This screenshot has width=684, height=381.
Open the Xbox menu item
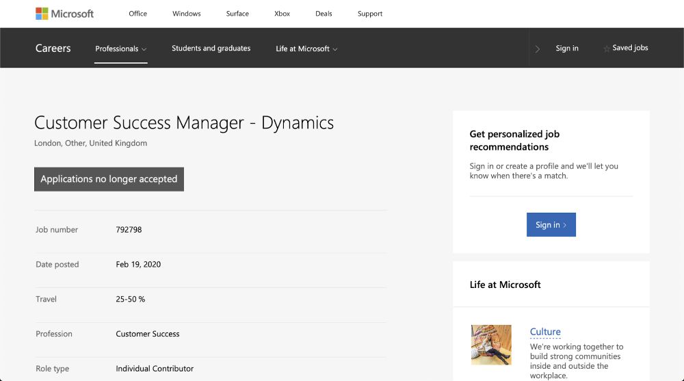point(282,14)
